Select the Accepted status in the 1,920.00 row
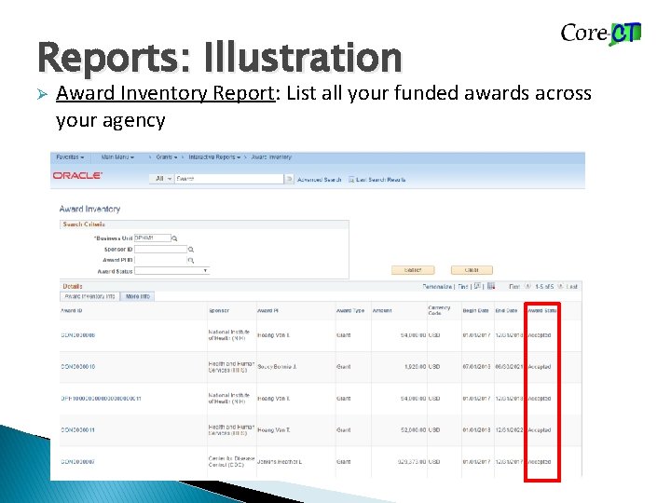The width and height of the screenshot is (671, 503). click(x=540, y=367)
